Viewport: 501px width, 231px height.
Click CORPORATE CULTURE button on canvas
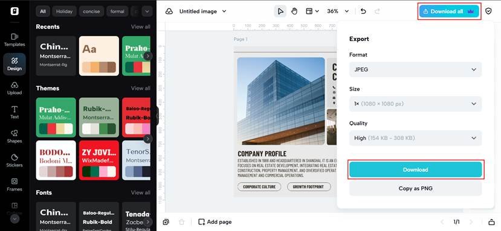coord(259,186)
